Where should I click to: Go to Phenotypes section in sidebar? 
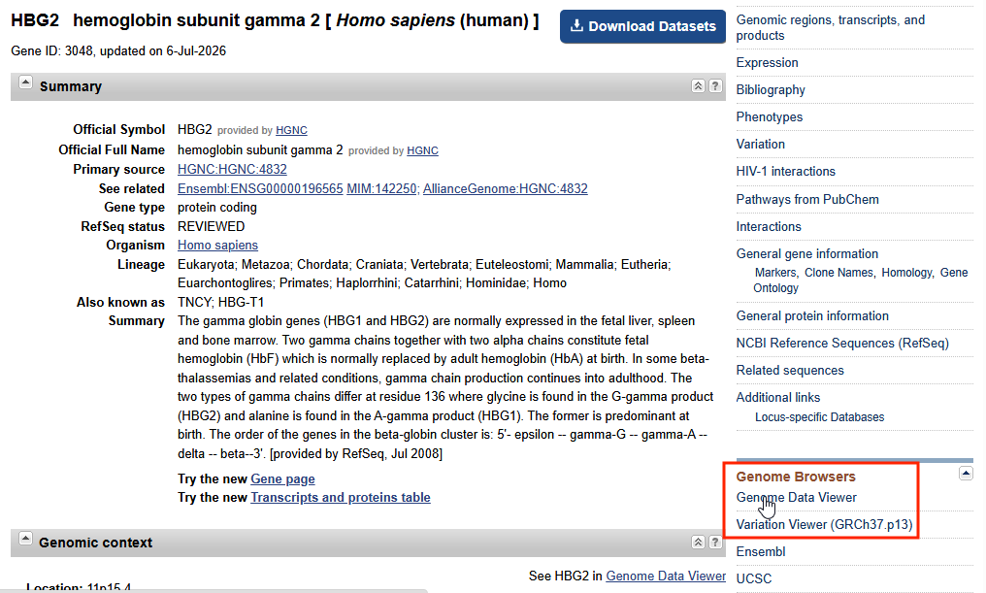point(769,117)
